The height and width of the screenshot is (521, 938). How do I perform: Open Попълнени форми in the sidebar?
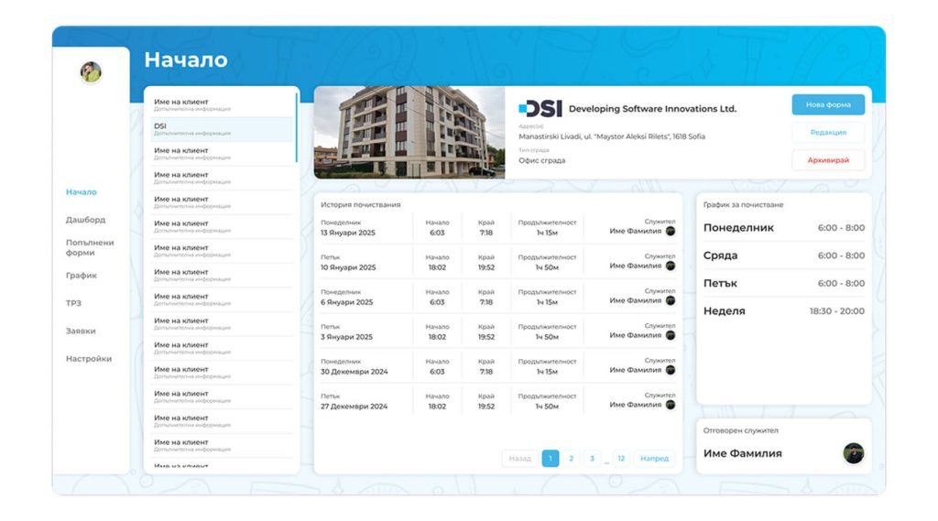(90, 247)
